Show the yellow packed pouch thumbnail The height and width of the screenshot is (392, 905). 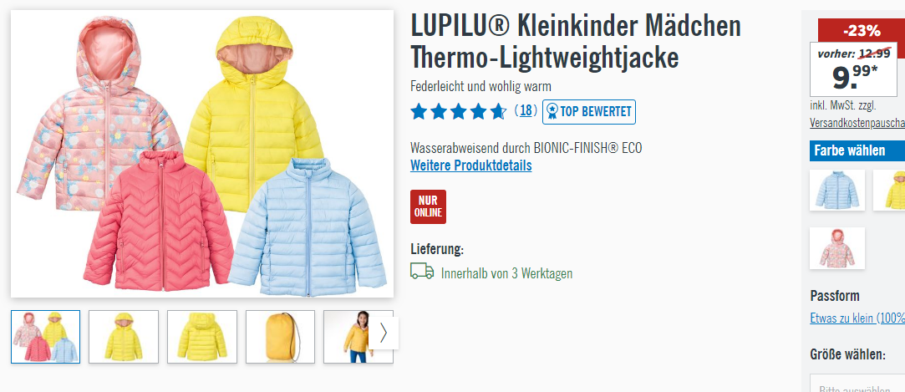[x=281, y=337]
